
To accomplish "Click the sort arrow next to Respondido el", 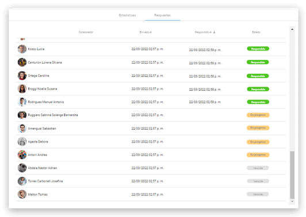I will tap(215, 32).
